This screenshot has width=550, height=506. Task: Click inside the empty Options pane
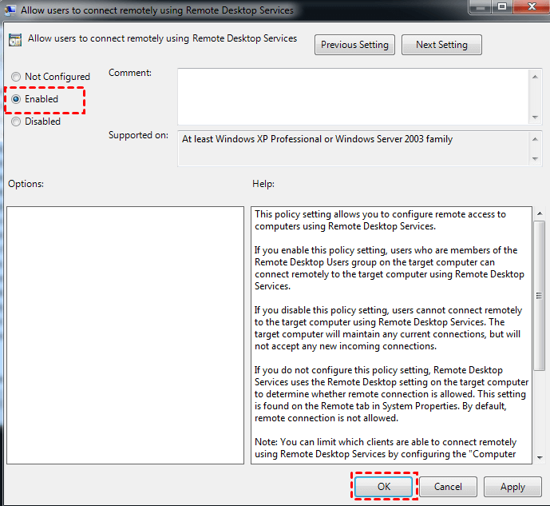[125, 334]
